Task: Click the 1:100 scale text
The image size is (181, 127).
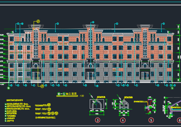Action: pos(81,96)
